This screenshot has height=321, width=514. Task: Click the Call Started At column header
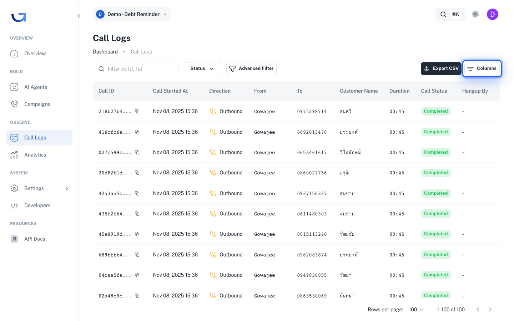pos(170,91)
